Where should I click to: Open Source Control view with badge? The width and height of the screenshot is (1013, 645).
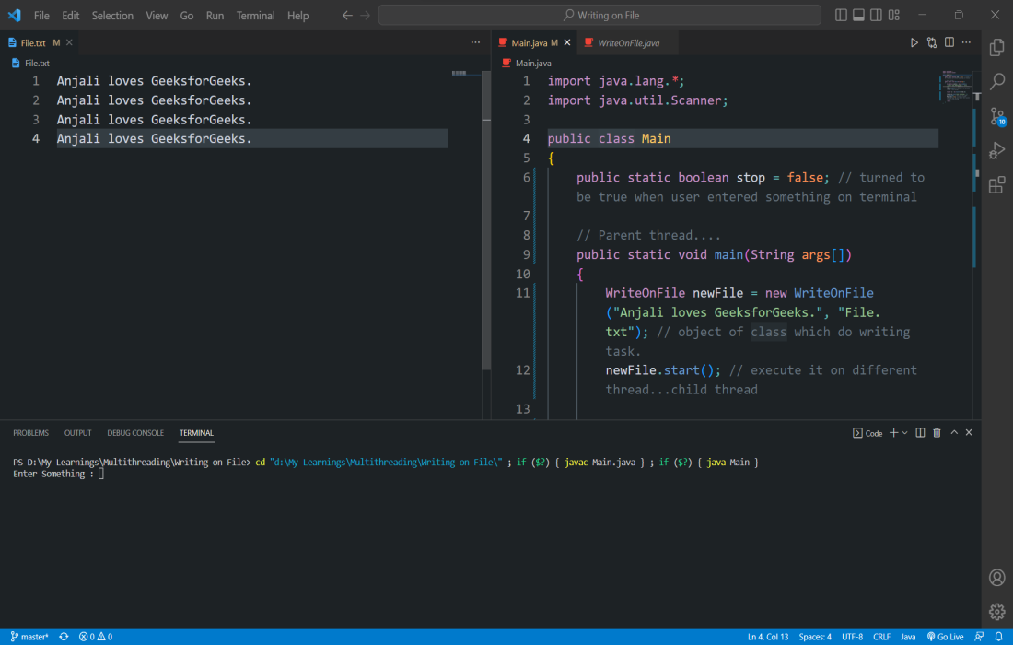click(997, 116)
